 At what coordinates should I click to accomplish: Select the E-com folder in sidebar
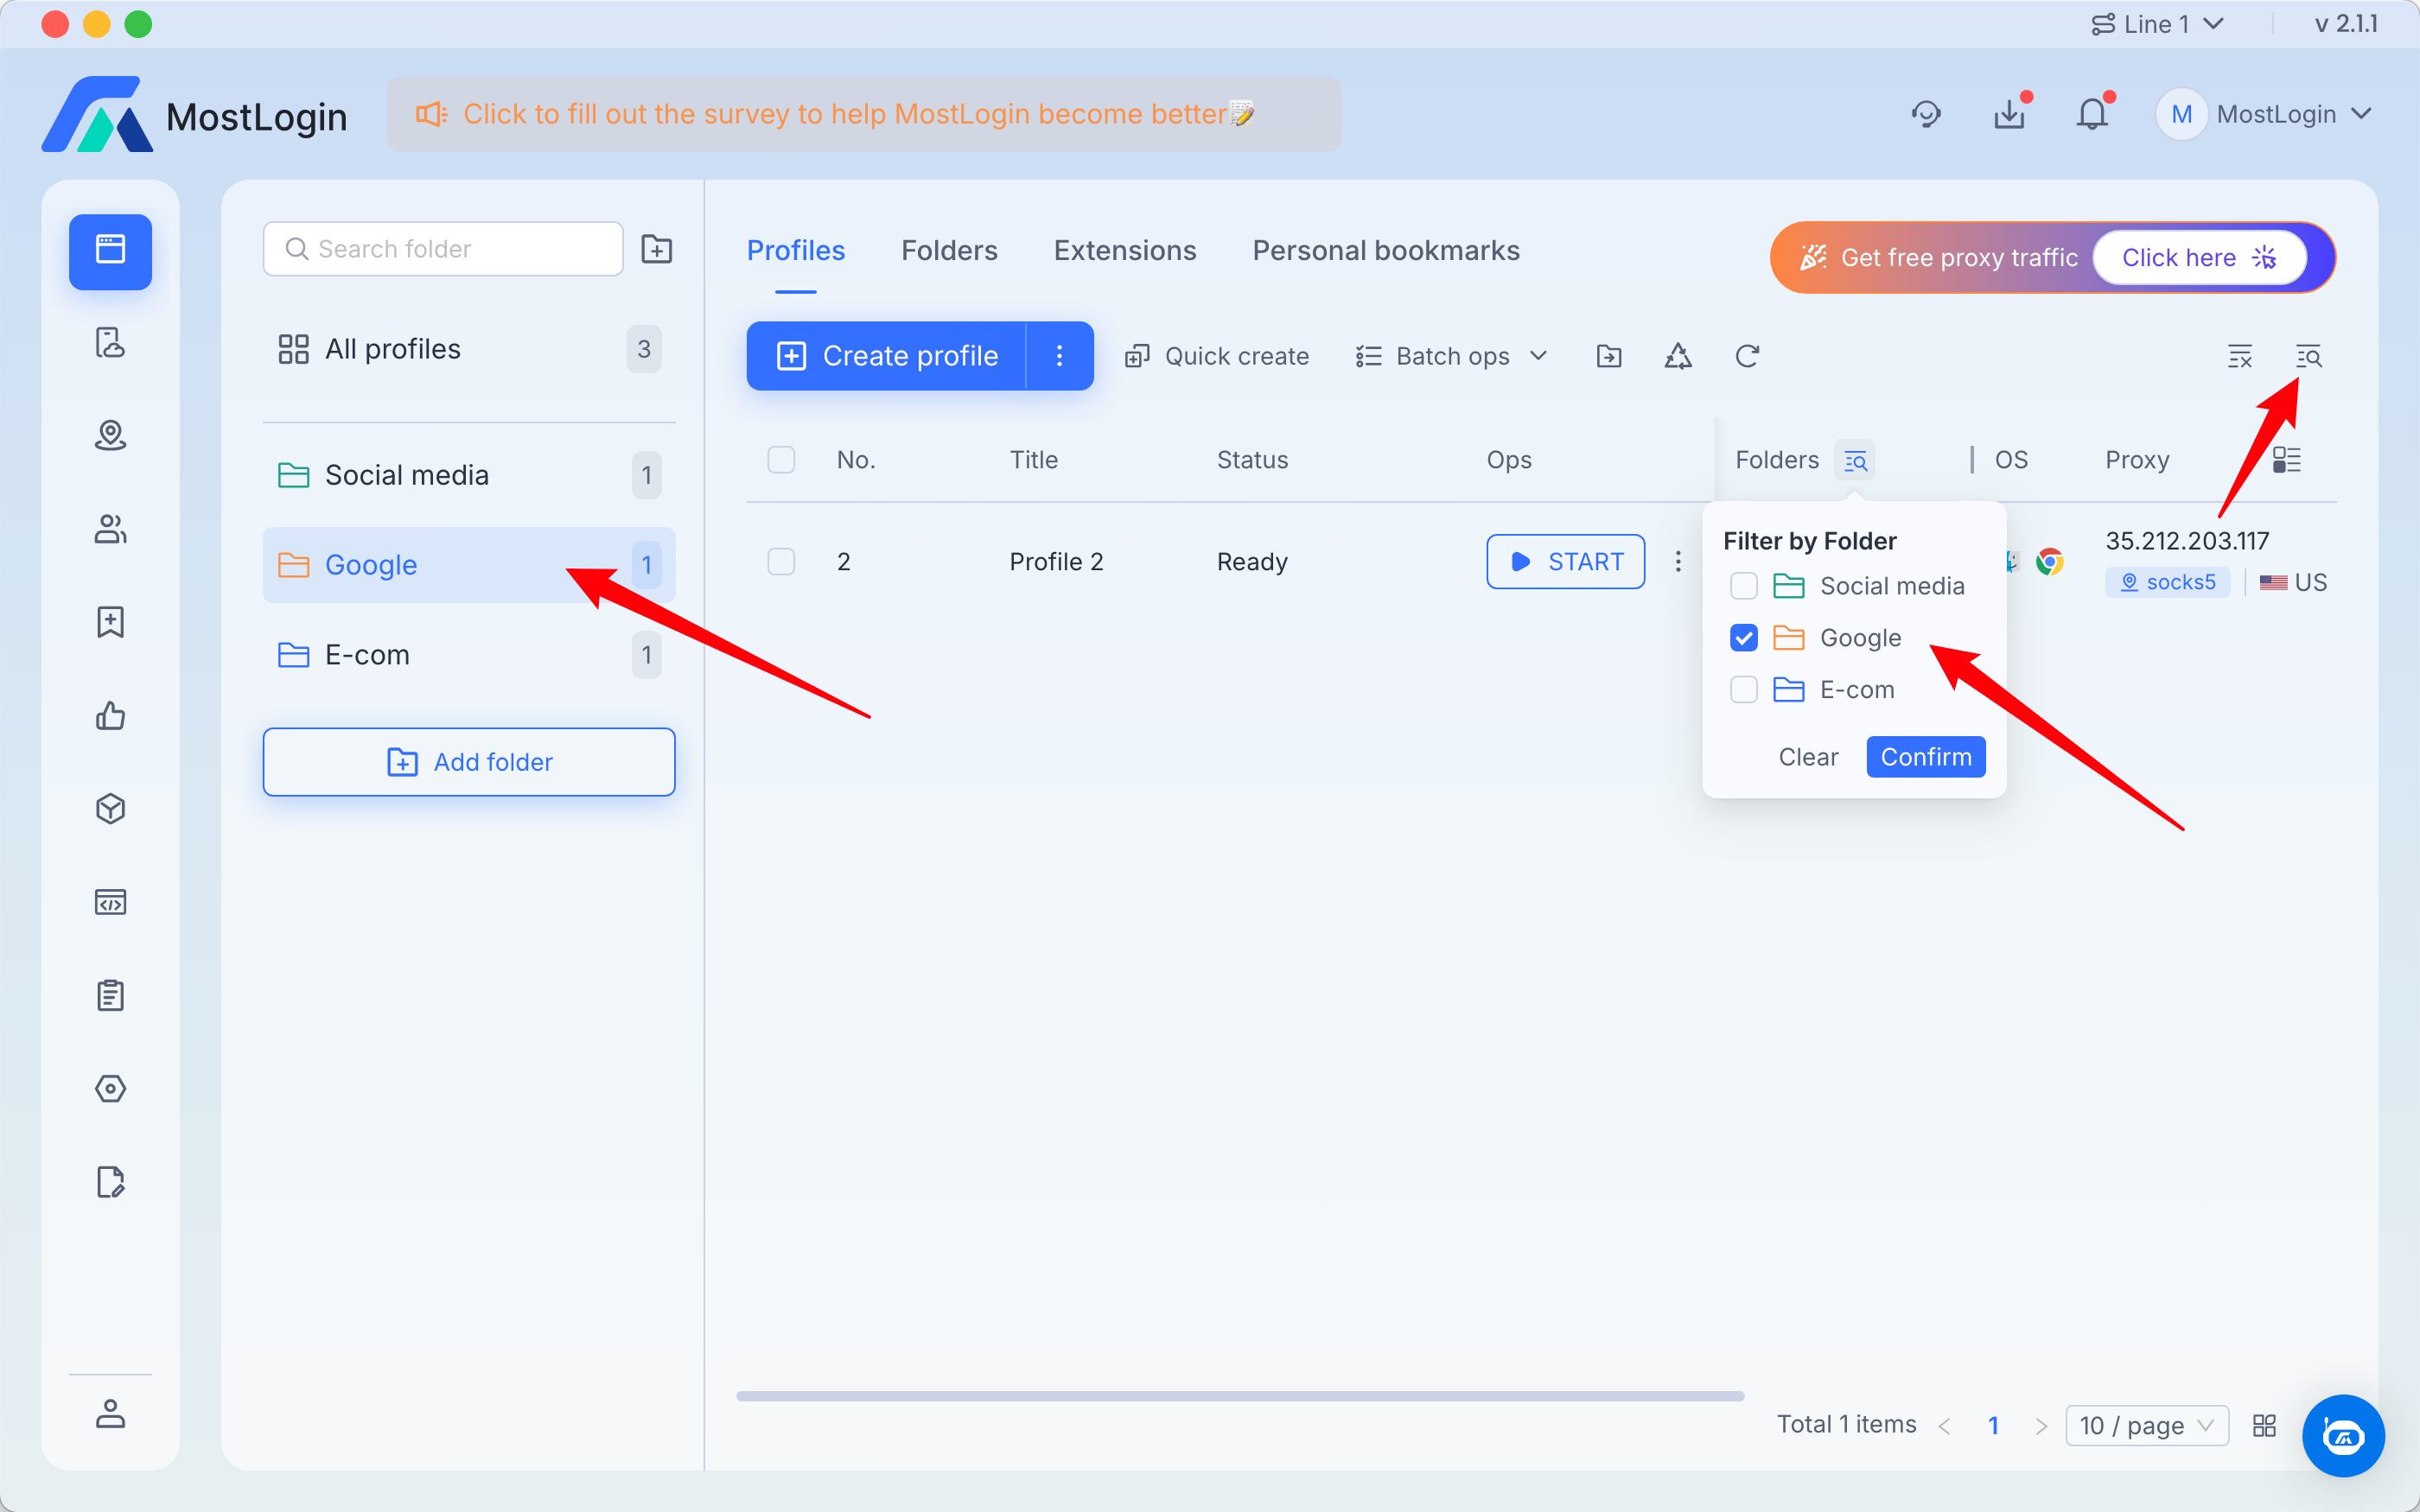point(469,655)
